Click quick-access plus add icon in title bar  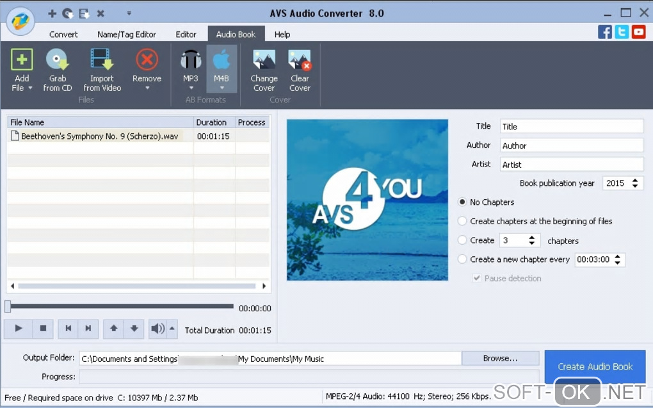click(x=52, y=13)
